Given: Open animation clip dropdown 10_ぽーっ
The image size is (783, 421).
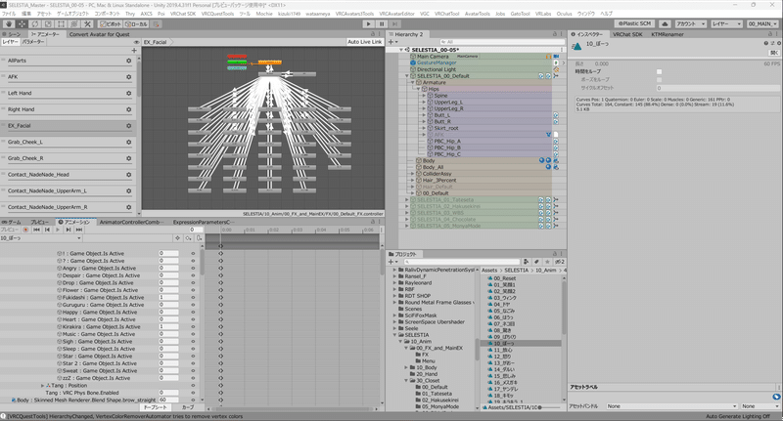Looking at the screenshot, I should point(41,238).
